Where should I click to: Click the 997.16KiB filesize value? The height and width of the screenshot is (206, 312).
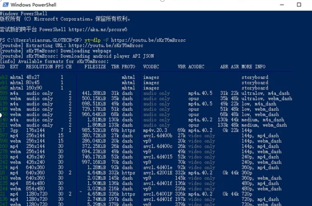pyautogui.click(x=94, y=162)
